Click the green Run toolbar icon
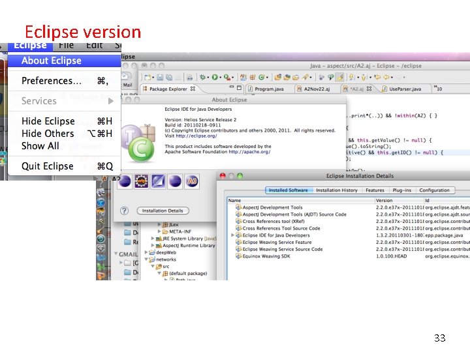This screenshot has width=470, height=352. (215, 77)
